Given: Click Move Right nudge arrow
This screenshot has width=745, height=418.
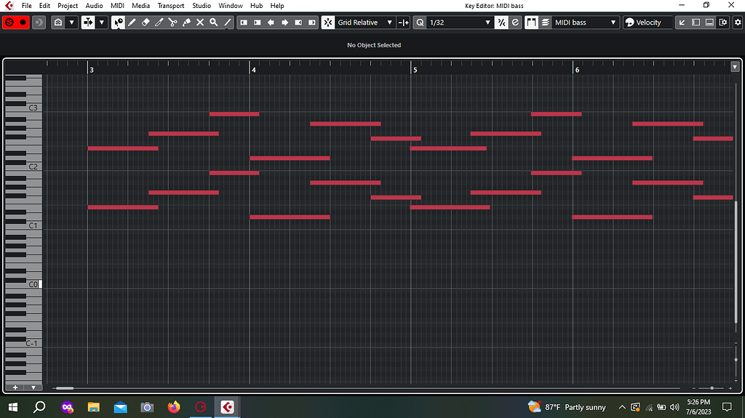Looking at the screenshot, I should coord(284,23).
